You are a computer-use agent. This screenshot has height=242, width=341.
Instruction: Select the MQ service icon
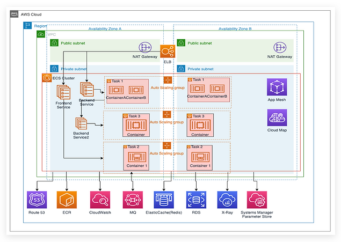click(133, 200)
